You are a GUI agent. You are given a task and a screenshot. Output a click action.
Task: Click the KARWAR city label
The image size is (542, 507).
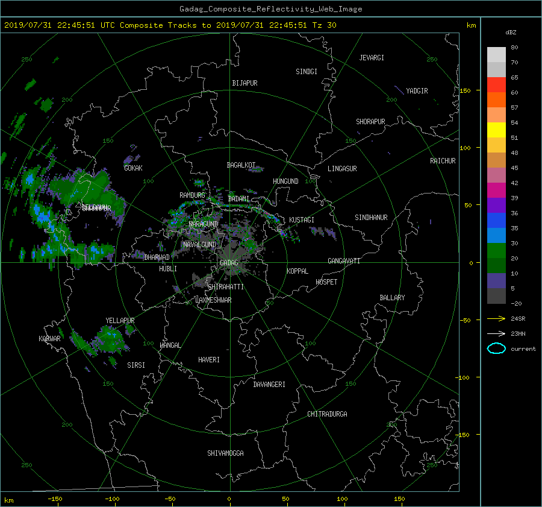[49, 339]
